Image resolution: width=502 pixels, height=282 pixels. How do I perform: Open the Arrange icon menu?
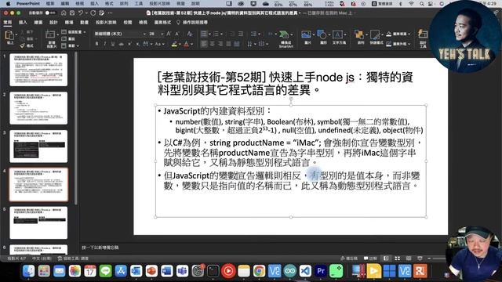[359, 34]
